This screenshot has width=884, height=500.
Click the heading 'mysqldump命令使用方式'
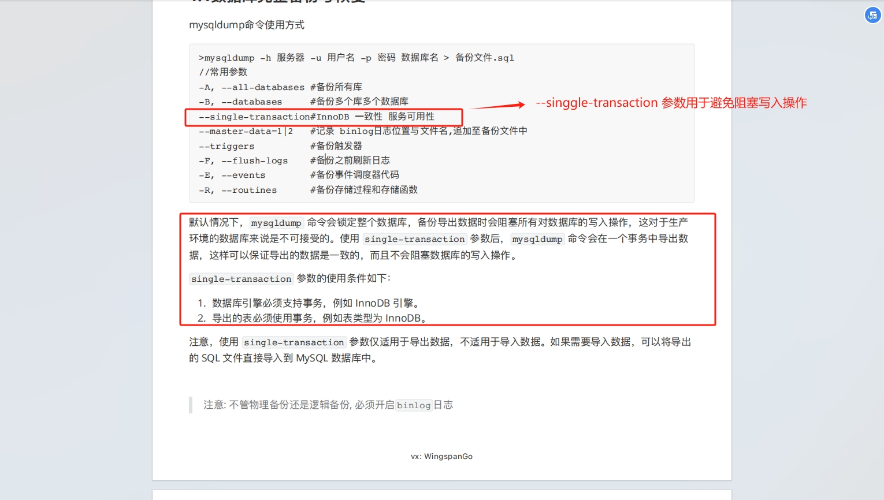247,25
